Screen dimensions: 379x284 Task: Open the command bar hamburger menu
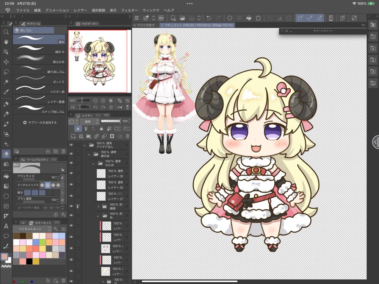click(x=136, y=18)
